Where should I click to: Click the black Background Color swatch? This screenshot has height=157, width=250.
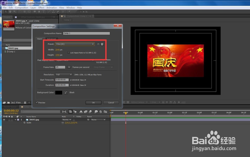(x=59, y=93)
